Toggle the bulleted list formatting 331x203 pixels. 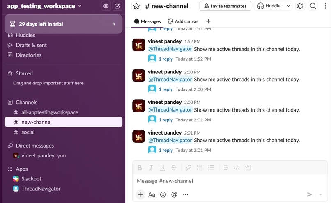[x=211, y=168]
